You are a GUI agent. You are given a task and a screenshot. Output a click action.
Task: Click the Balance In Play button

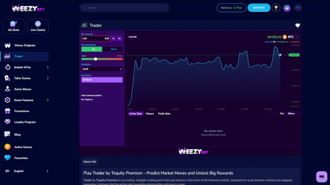coord(231,8)
